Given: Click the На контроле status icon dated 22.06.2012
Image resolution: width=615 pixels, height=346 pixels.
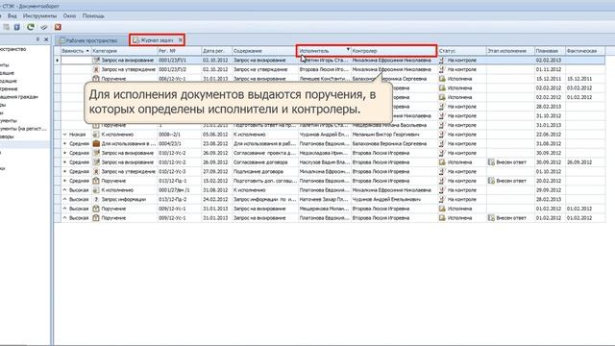Looking at the screenshot, I should (x=442, y=135).
